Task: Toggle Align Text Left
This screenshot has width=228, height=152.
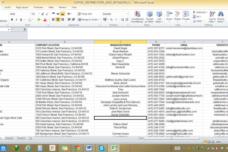Action: (53, 19)
